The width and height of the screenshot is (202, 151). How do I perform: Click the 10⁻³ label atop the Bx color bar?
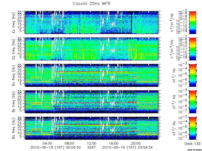[183, 65]
